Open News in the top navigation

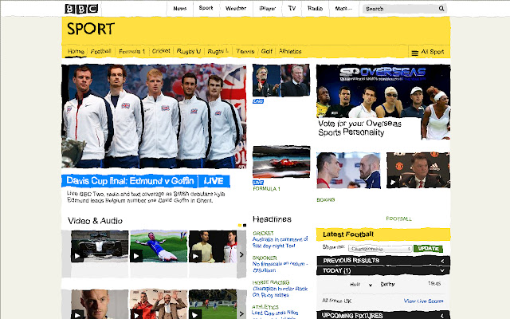[180, 9]
